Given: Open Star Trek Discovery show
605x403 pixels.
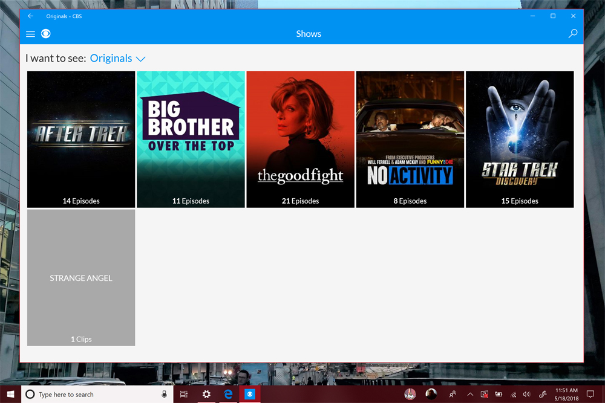Looking at the screenshot, I should click(519, 139).
